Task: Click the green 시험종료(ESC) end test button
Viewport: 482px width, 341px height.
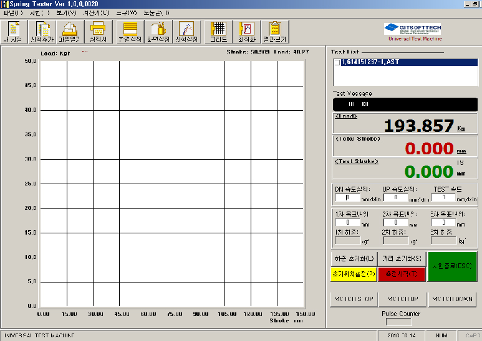Action: click(x=452, y=266)
